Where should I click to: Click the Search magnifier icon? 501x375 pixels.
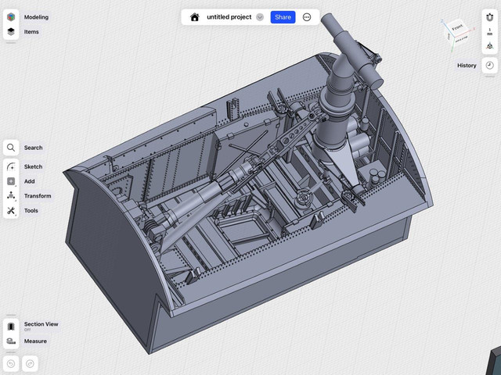point(11,148)
